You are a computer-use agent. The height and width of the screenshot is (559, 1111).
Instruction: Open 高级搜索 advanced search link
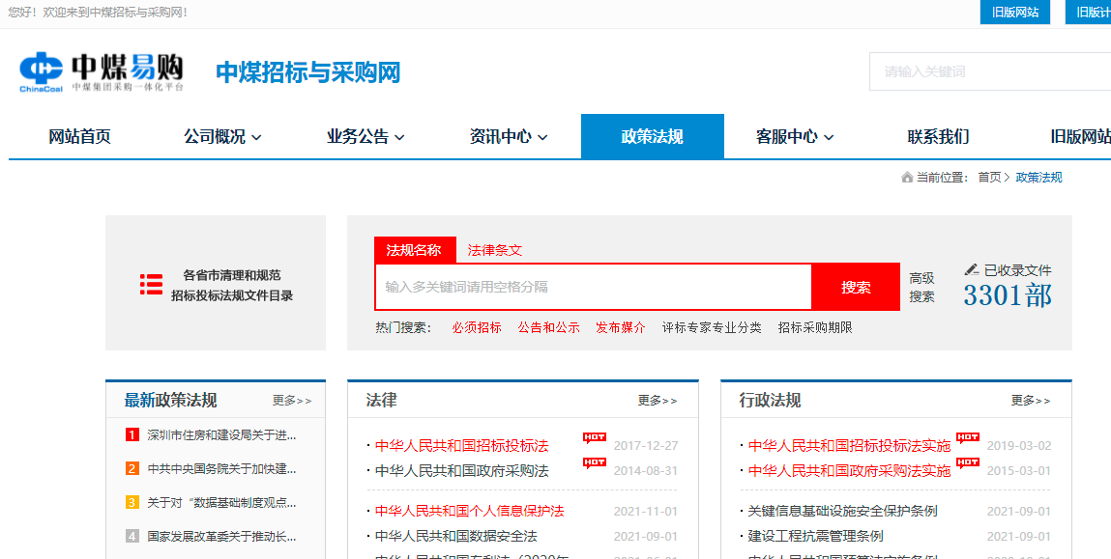click(921, 288)
